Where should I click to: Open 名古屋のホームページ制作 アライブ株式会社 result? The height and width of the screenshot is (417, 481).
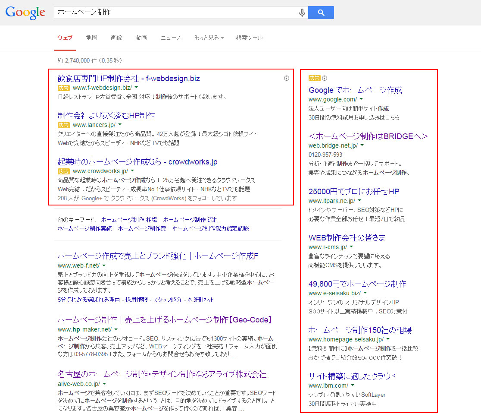162,374
